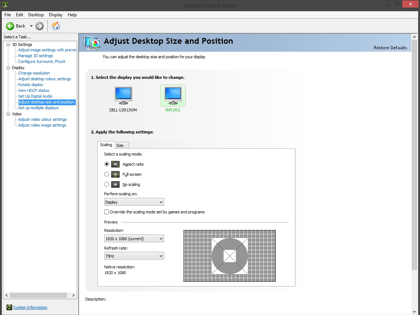This screenshot has width=420, height=315.
Task: Collapse the 3D Settings tree node
Action: [x=8, y=44]
